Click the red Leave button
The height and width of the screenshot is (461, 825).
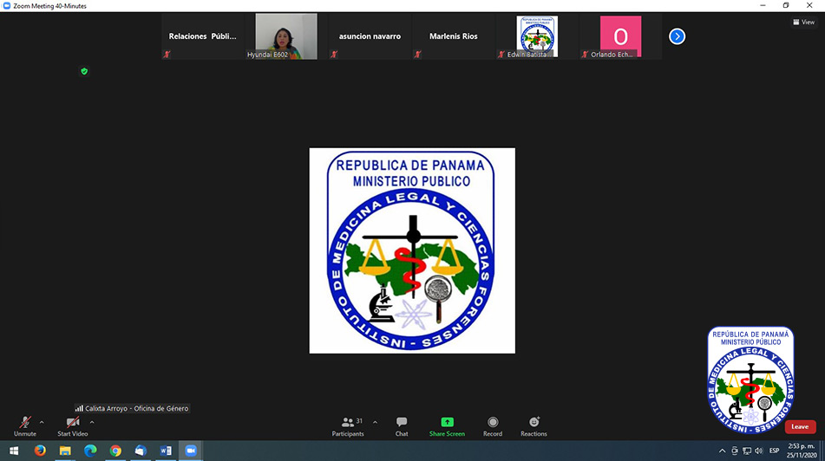point(800,427)
